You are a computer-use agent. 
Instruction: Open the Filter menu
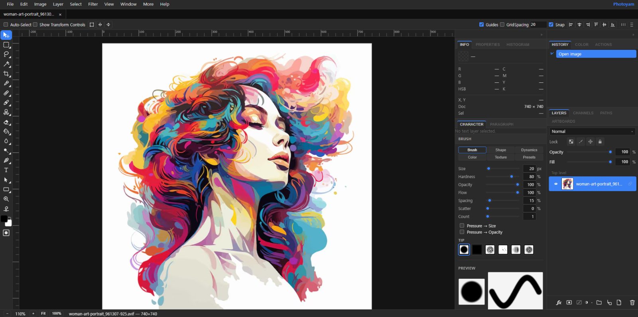tap(93, 4)
